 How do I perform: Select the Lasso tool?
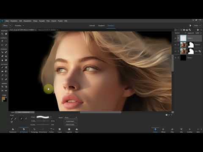point(2,45)
